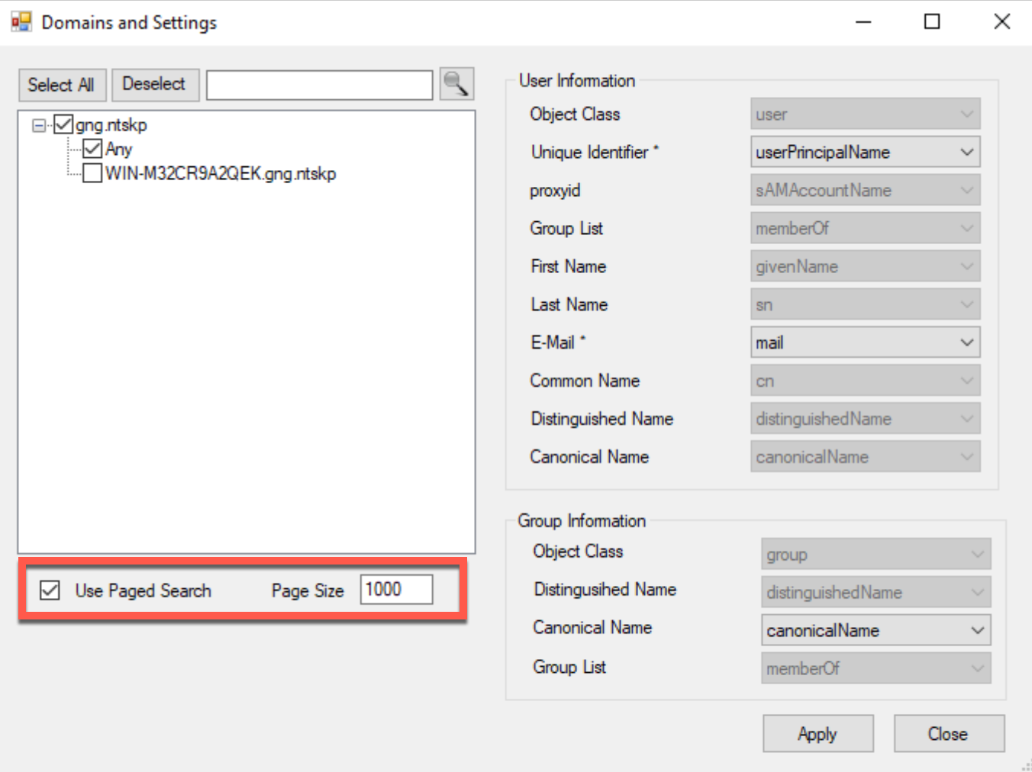The width and height of the screenshot is (1032, 772).
Task: Minimize the Domains and Settings window
Action: click(x=863, y=22)
